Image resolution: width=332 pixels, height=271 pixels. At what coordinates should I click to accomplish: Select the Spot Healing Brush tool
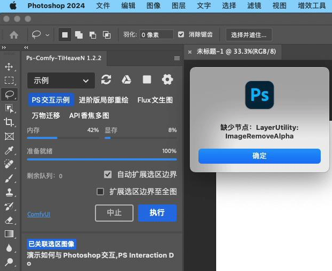click(9, 164)
